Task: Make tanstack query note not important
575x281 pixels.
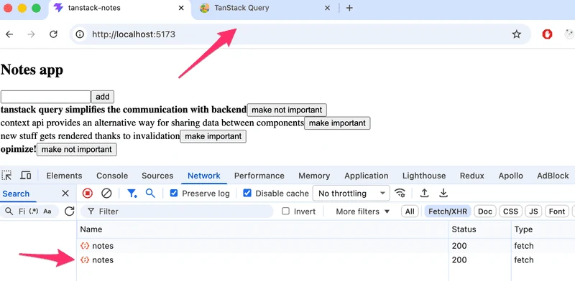Action: (287, 110)
